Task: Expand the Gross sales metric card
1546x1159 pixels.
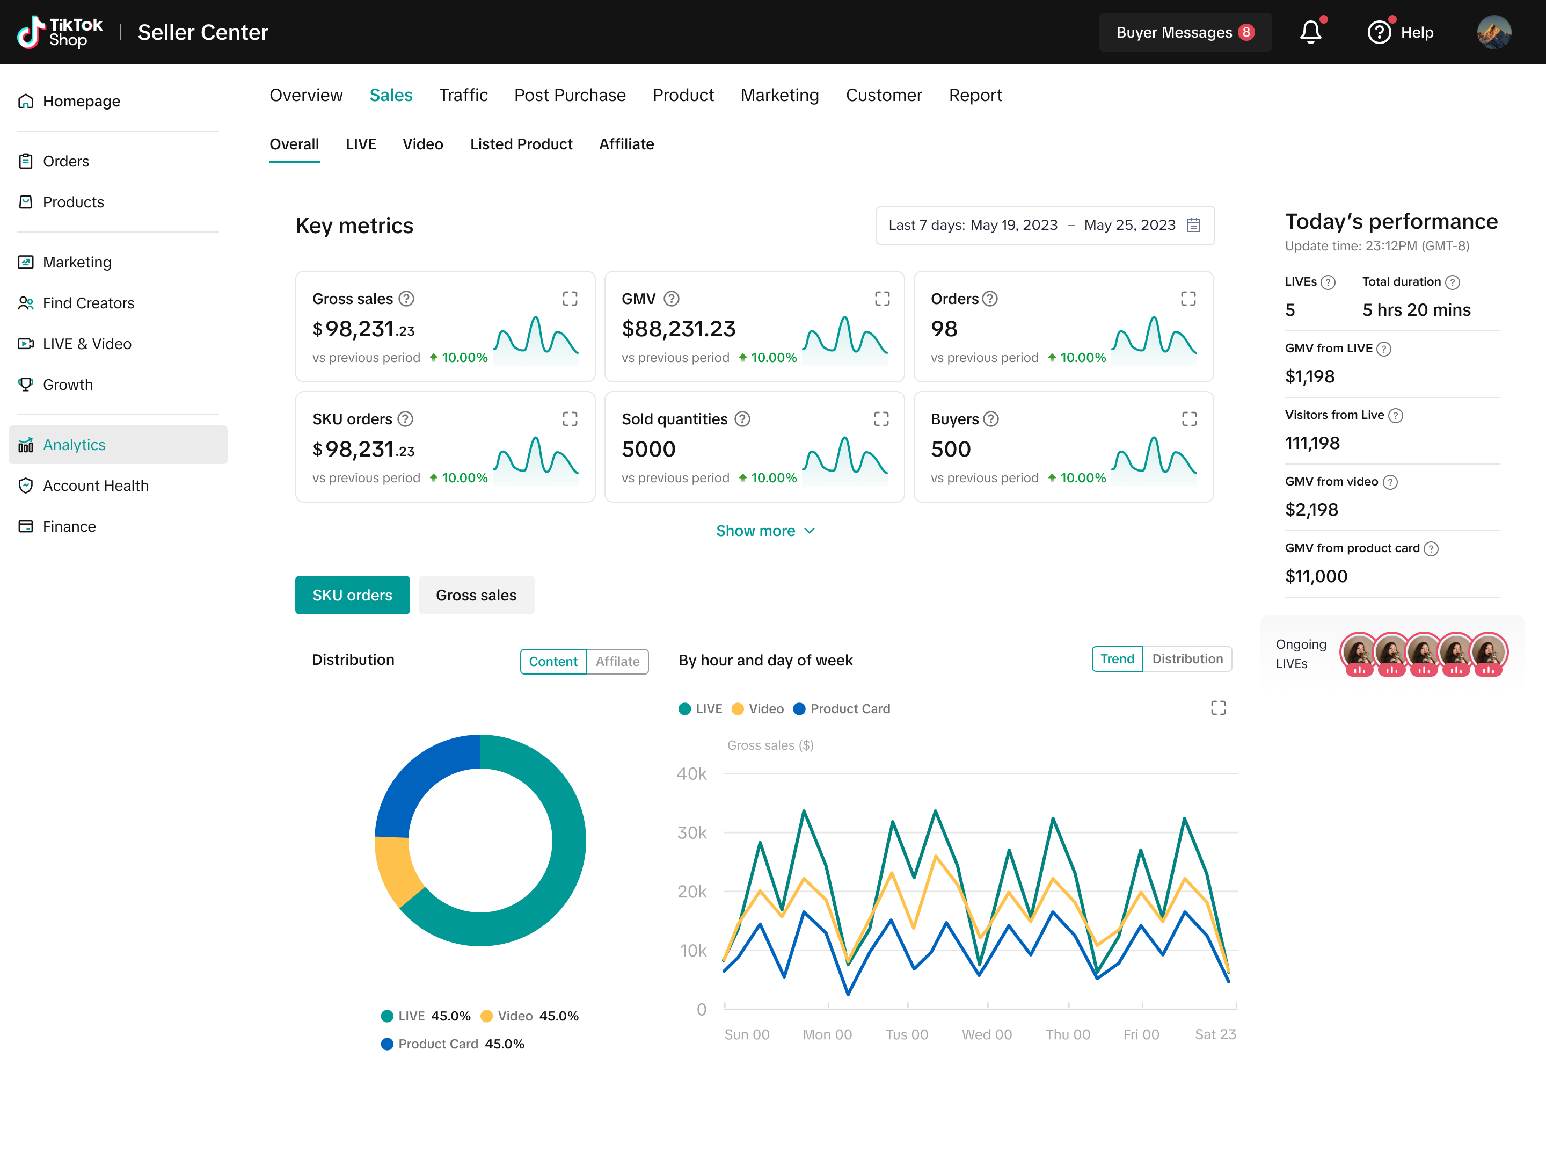Action: point(570,299)
